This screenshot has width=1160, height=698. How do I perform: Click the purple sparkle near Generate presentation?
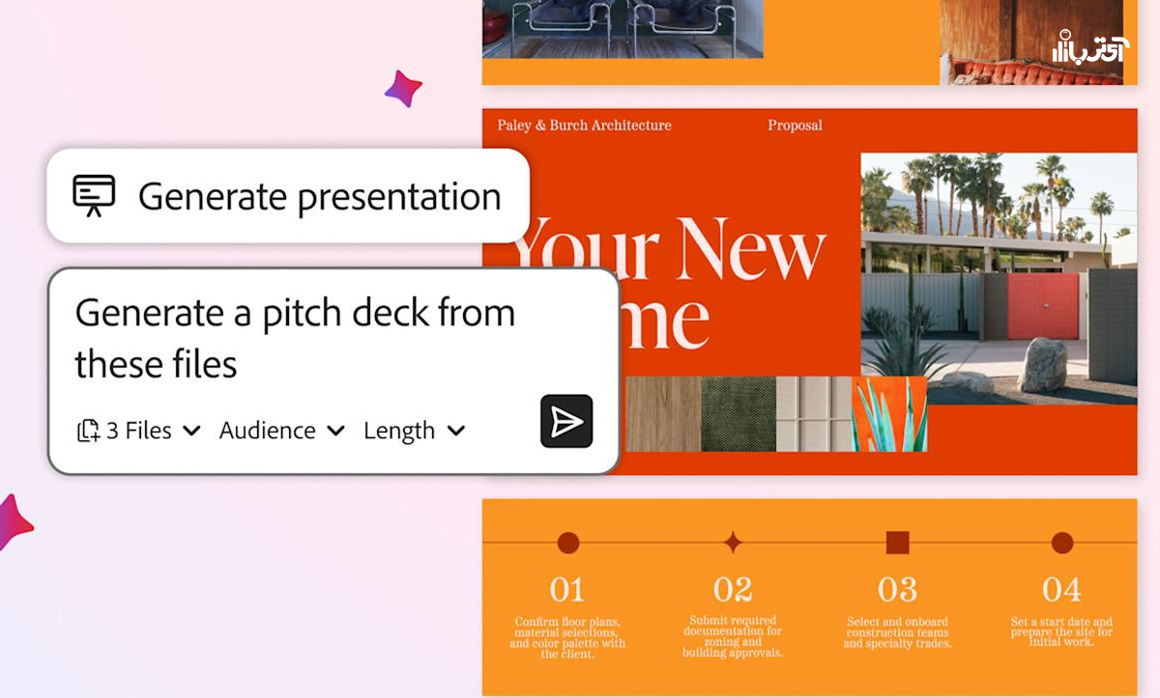[x=403, y=89]
